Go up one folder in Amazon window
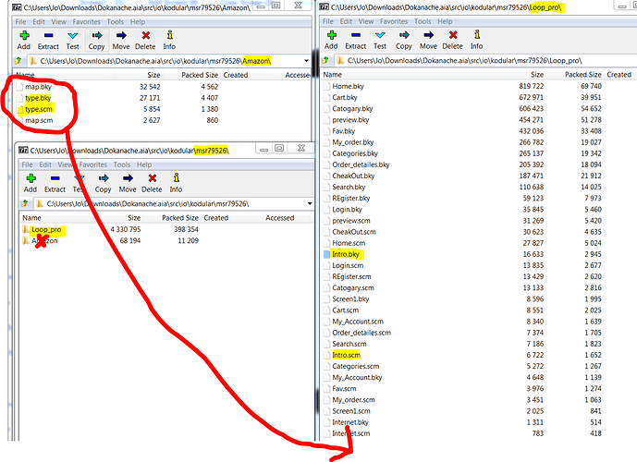The height and width of the screenshot is (462, 637). point(19,61)
